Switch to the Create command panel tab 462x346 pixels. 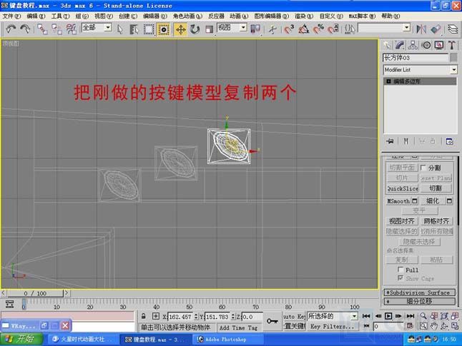pyautogui.click(x=387, y=45)
